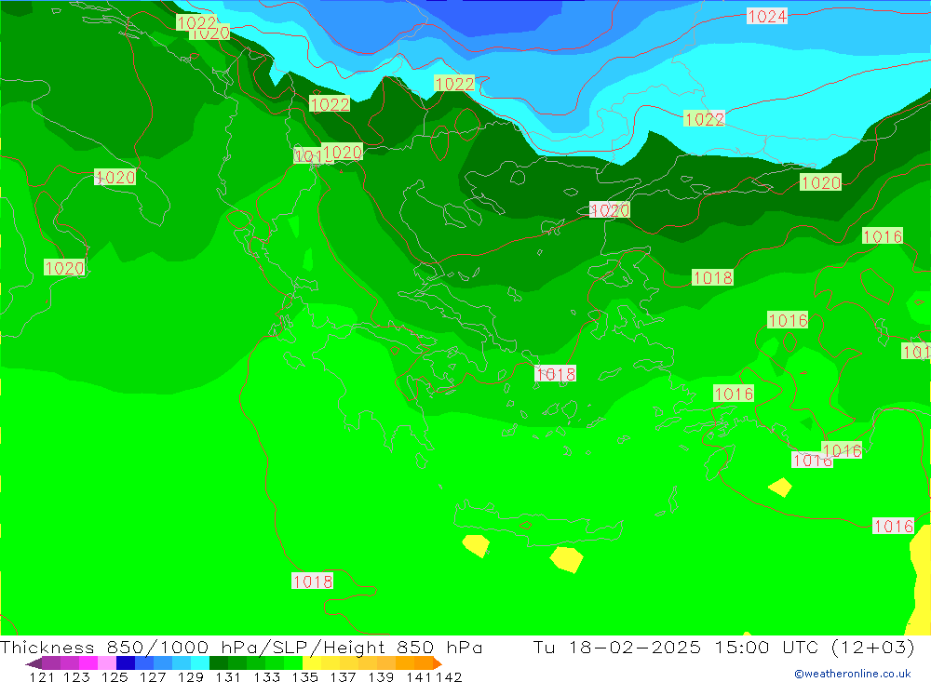Click the word Thickness in the title
Viewport: 931px width, 682px height.
coord(47,647)
